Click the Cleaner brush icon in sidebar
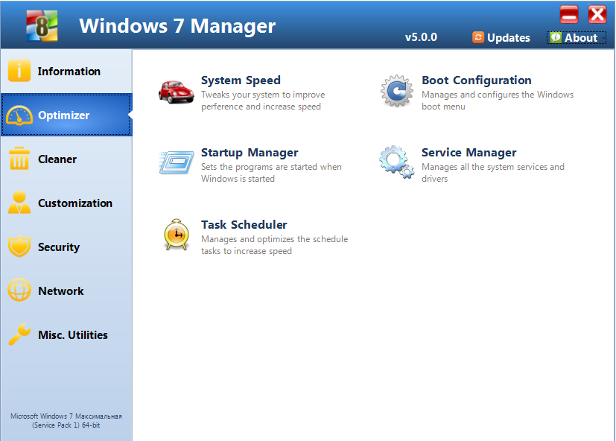The image size is (616, 441). click(x=19, y=159)
